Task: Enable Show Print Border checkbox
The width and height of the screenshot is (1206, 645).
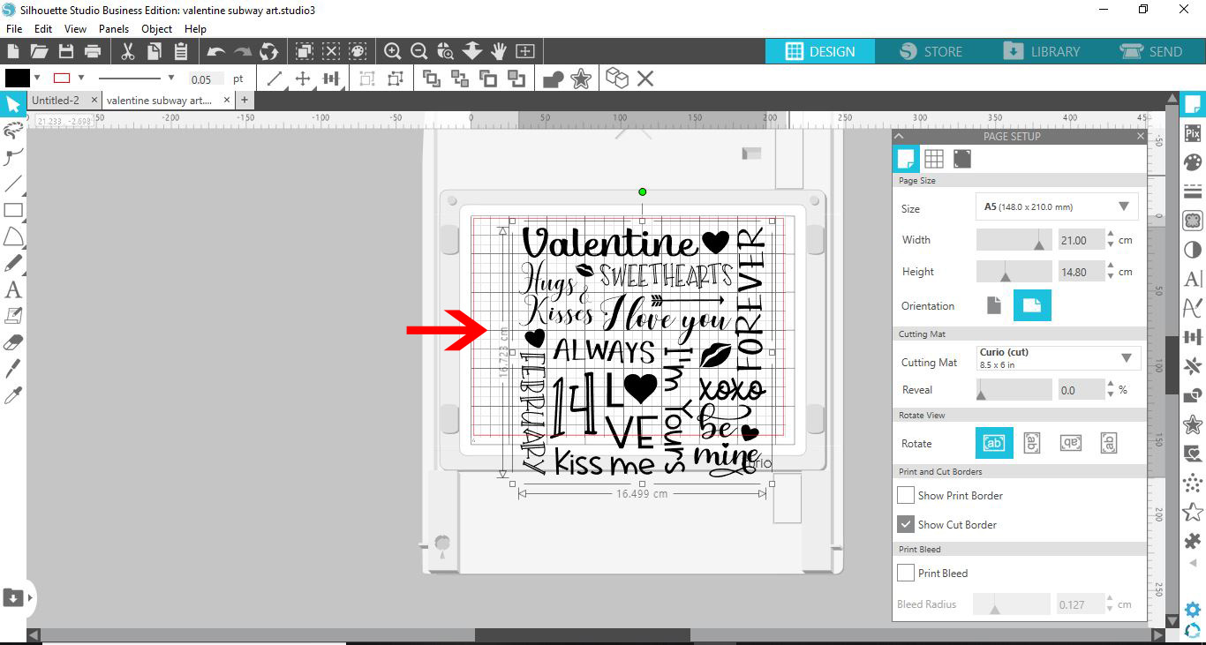Action: [x=906, y=495]
